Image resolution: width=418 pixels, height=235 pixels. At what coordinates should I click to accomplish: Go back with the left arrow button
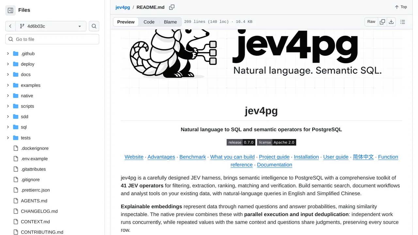point(10,26)
